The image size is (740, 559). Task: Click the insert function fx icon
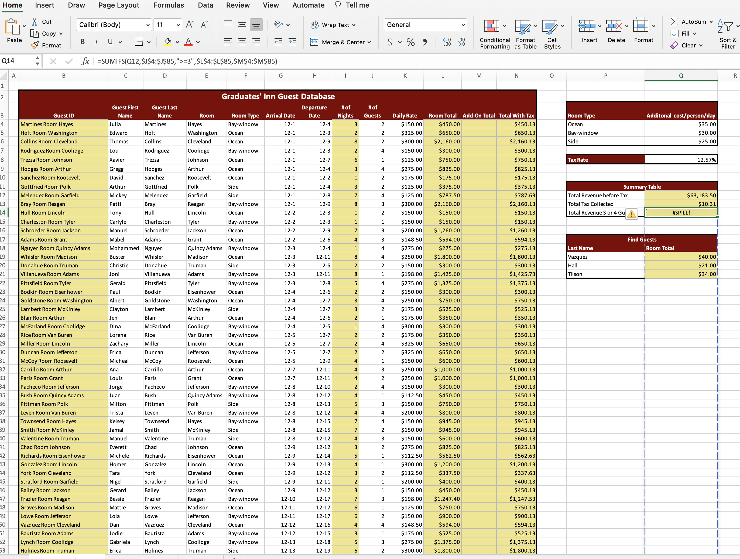tap(85, 61)
